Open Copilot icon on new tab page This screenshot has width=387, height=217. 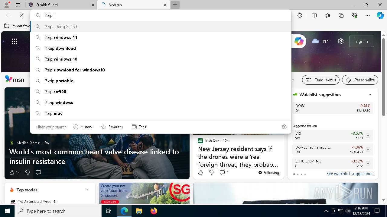point(299,41)
